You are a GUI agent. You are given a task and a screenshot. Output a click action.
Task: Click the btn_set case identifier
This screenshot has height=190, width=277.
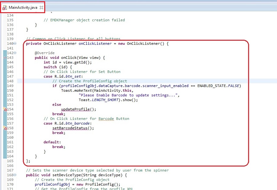pyautogui.click(x=66, y=76)
